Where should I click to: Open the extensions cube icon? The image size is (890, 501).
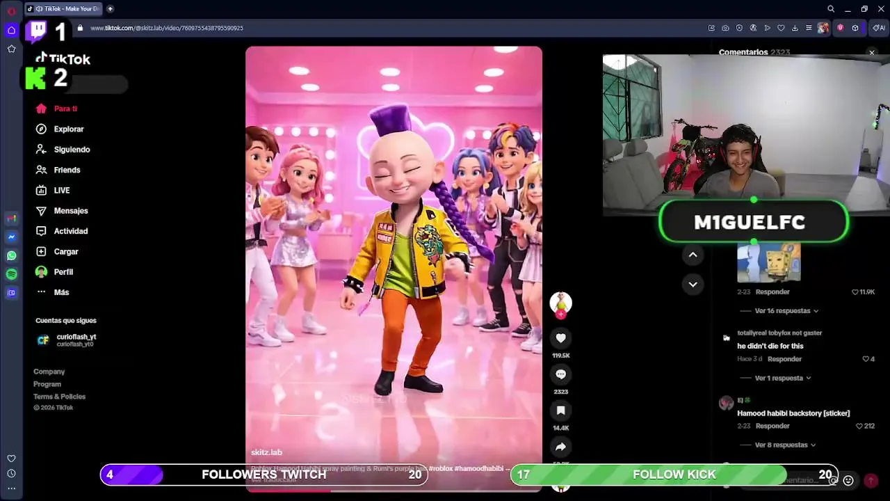pos(855,28)
